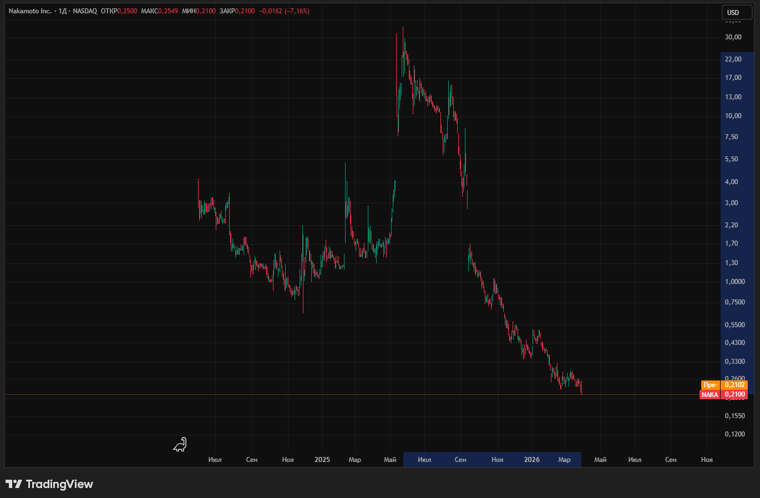Screen dimensions: 760x498
Task: Click 0,1200 on the price scale
Action: tap(734, 434)
